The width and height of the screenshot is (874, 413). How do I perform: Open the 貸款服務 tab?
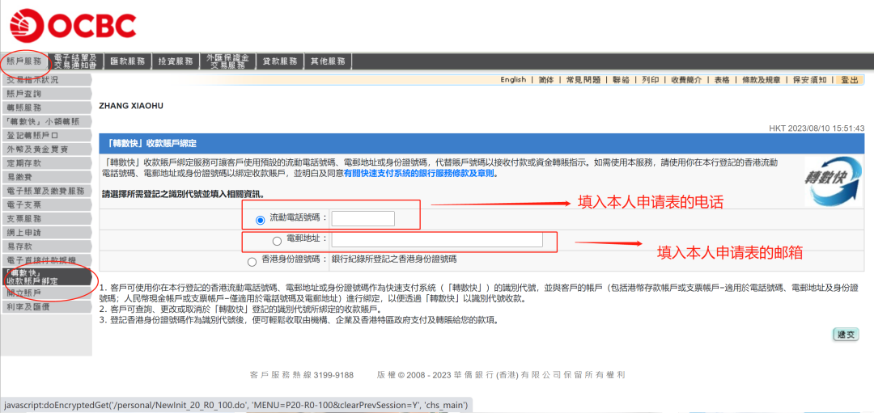pos(279,61)
